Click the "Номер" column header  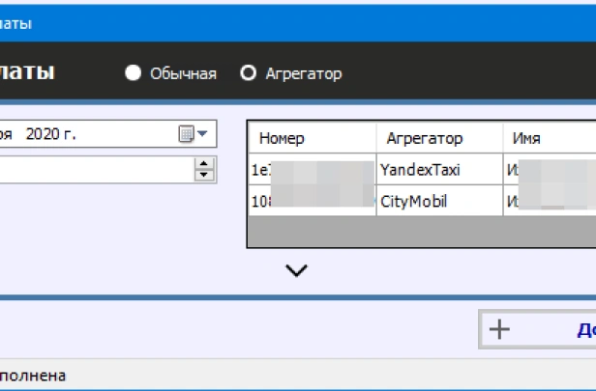pos(312,138)
